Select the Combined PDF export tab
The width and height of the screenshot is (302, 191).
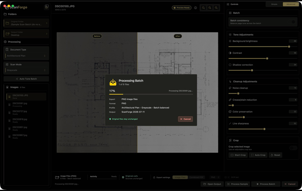196,177
